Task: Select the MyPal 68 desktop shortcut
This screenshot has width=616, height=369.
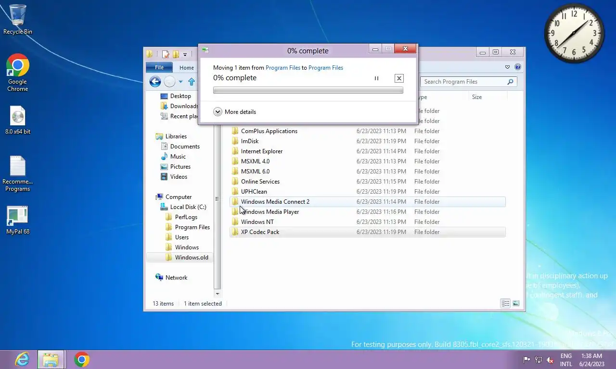Action: click(x=18, y=221)
